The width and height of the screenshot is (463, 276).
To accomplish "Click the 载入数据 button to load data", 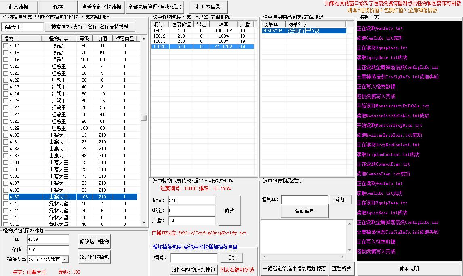I will pos(19,7).
